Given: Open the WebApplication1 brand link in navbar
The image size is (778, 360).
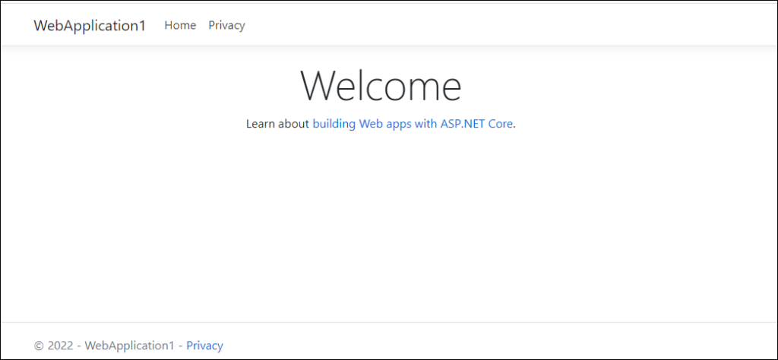Looking at the screenshot, I should pos(90,25).
